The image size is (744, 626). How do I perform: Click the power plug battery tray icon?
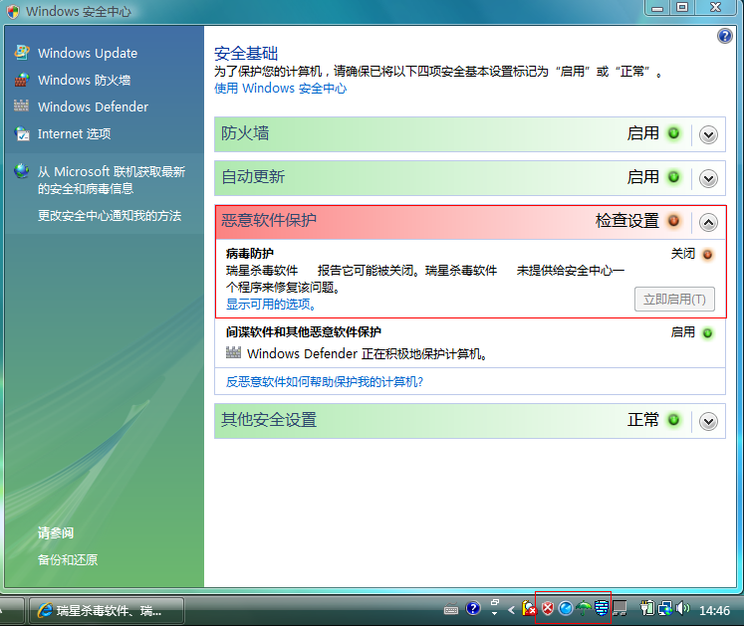(647, 608)
